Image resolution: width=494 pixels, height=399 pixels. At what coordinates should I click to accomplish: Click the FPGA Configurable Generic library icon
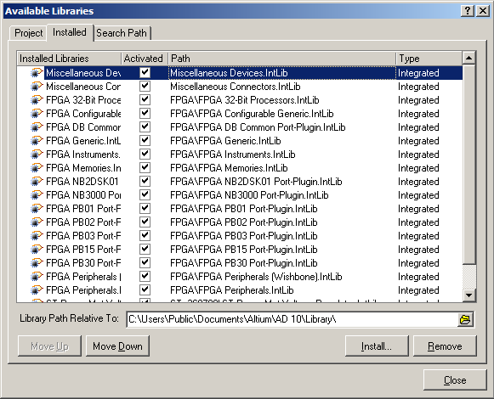[x=37, y=114]
